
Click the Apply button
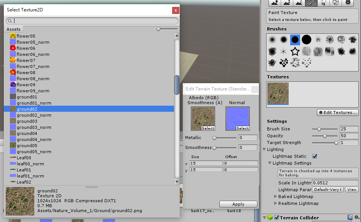pyautogui.click(x=238, y=204)
